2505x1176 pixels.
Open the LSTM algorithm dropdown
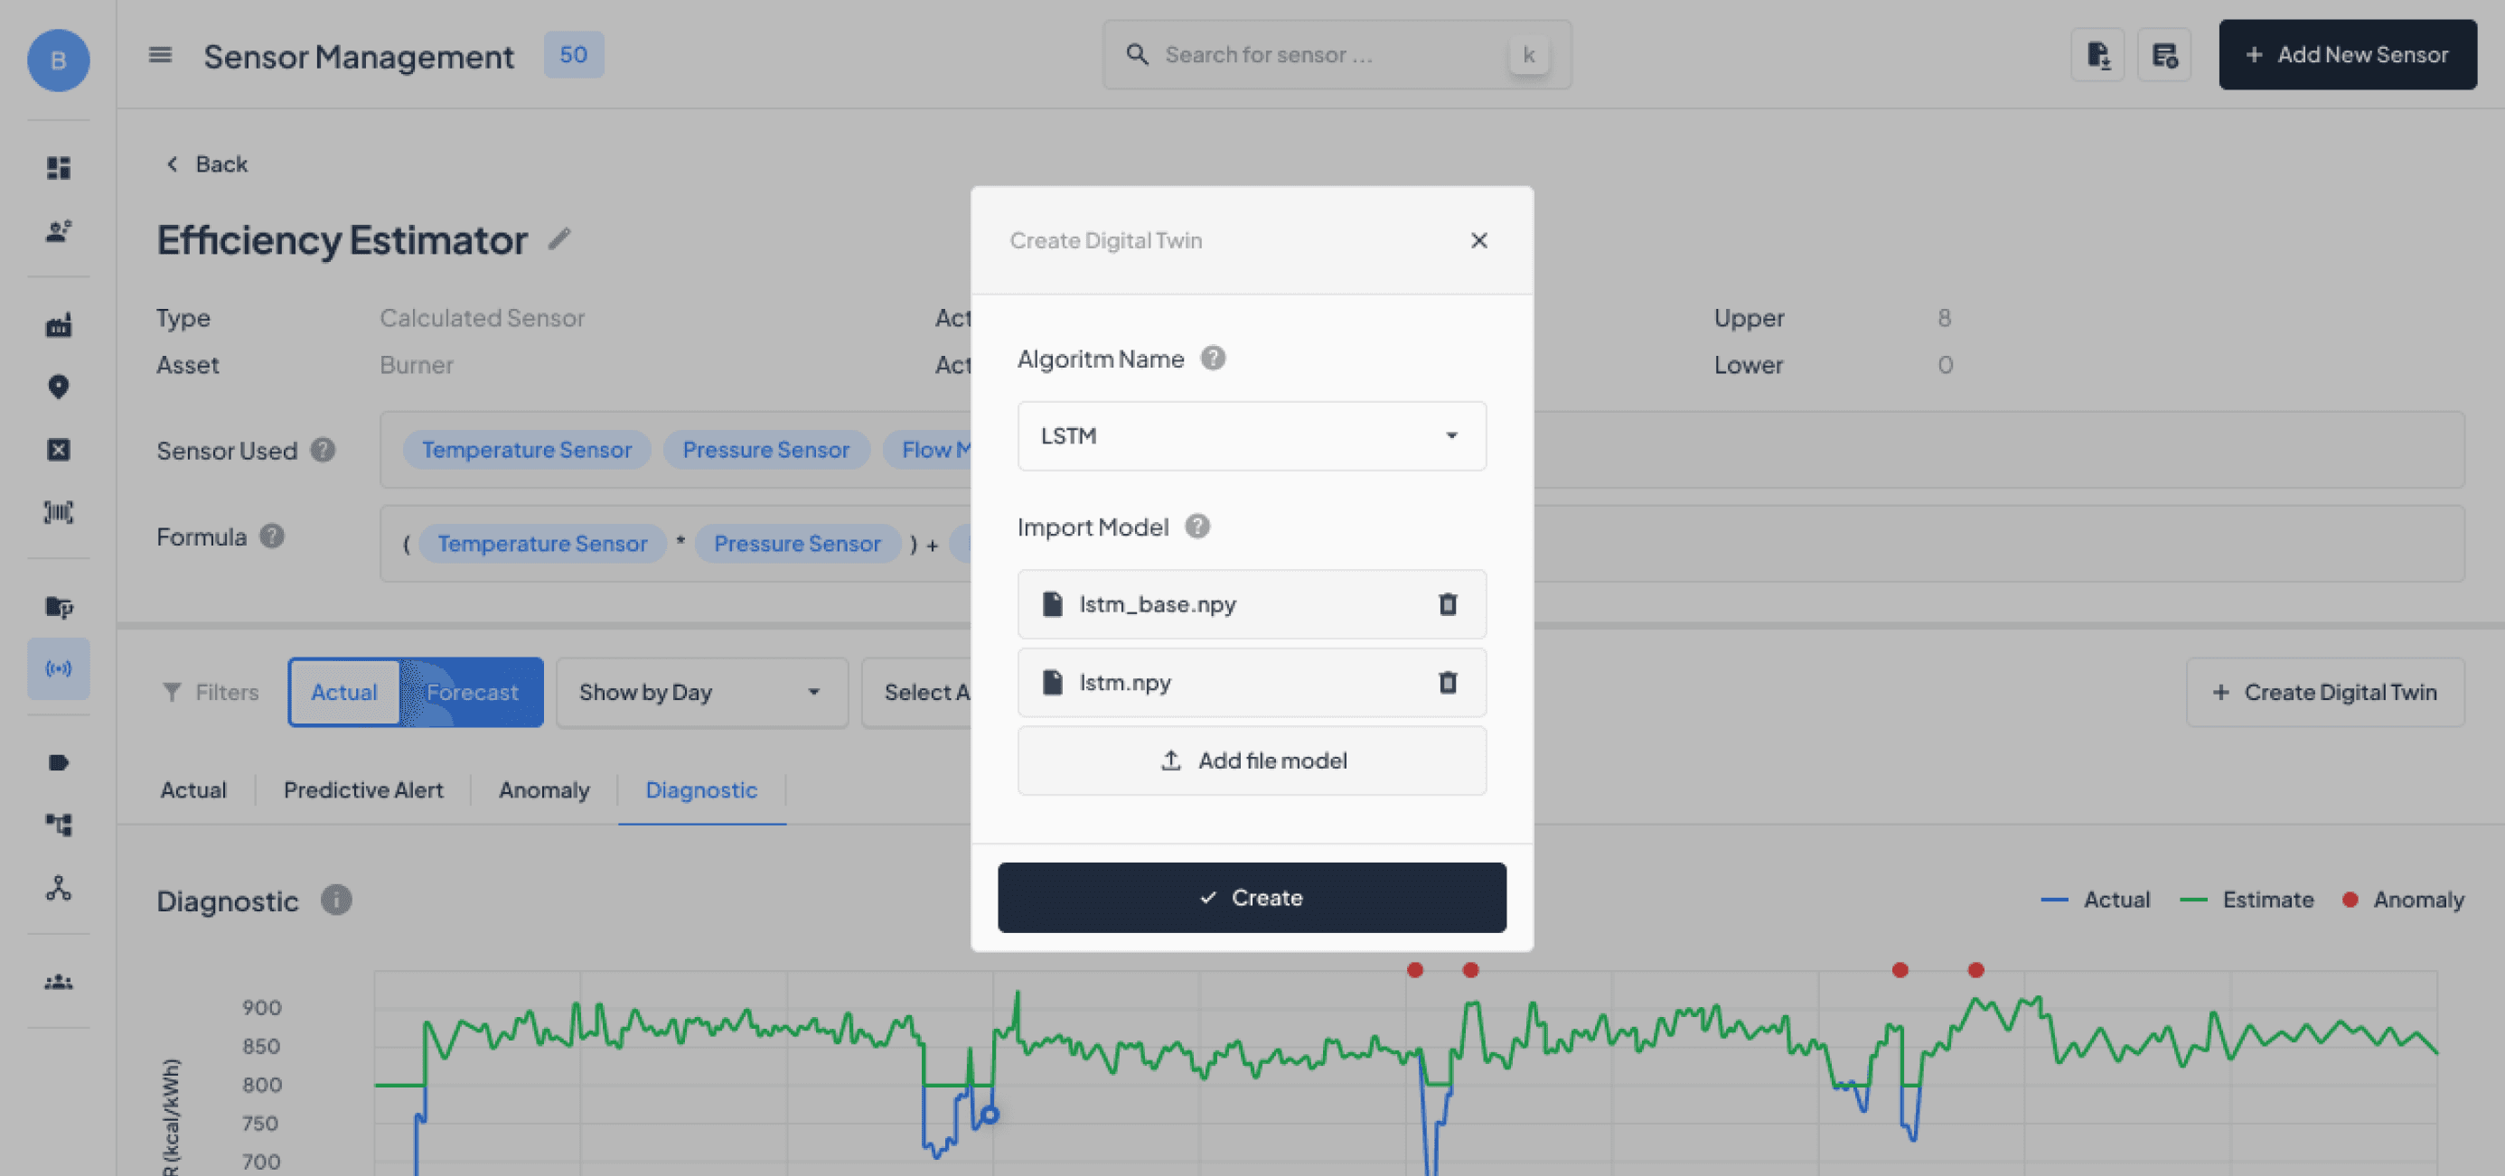pos(1252,436)
